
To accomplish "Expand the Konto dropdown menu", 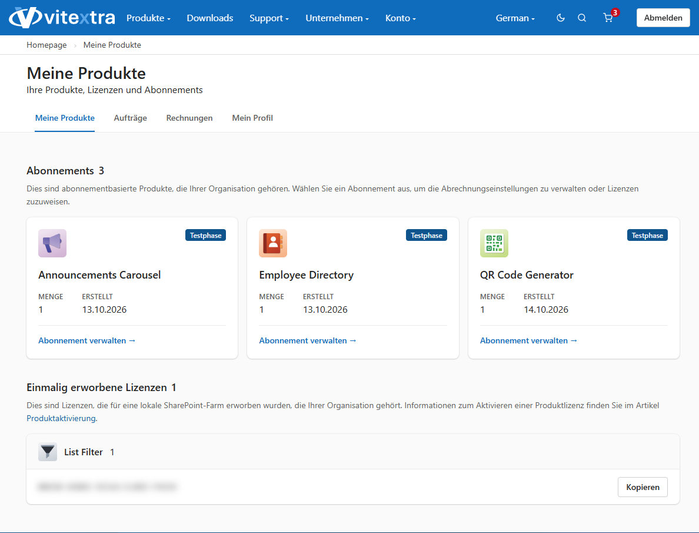I will point(400,18).
